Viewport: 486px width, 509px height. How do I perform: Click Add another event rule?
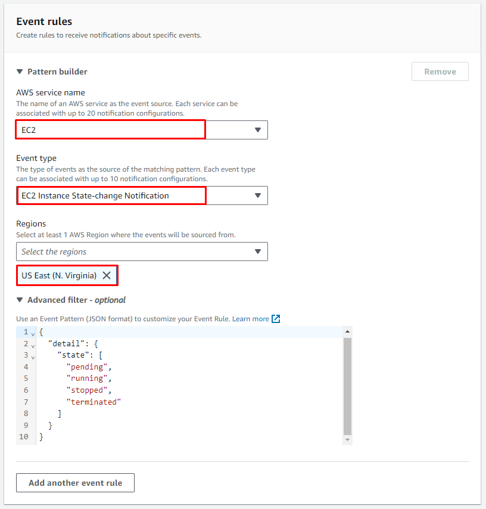pyautogui.click(x=75, y=483)
